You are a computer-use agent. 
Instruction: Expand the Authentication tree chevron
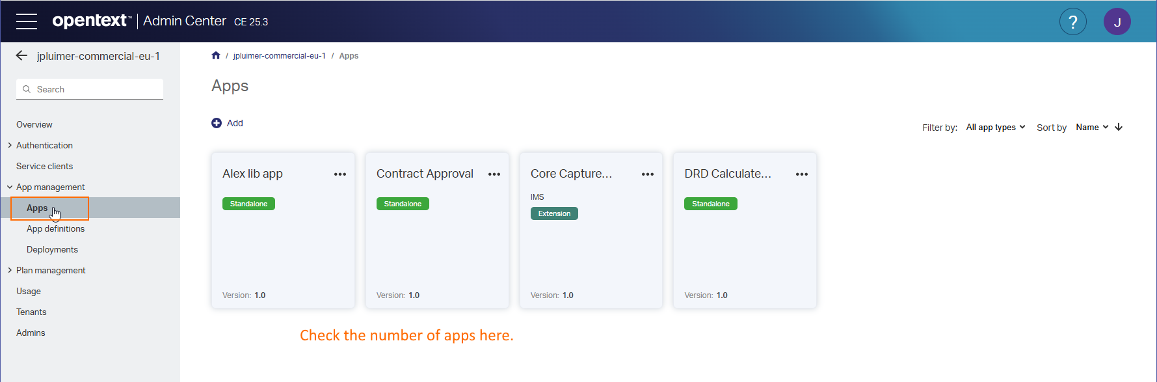click(x=10, y=145)
